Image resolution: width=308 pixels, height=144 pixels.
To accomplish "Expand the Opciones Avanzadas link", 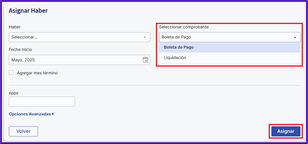I will [30, 114].
